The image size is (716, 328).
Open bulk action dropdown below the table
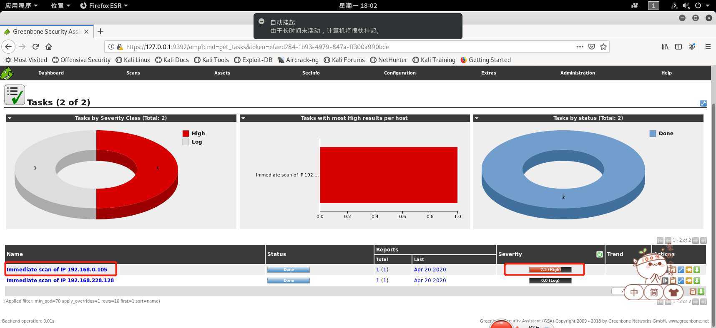[x=618, y=291]
